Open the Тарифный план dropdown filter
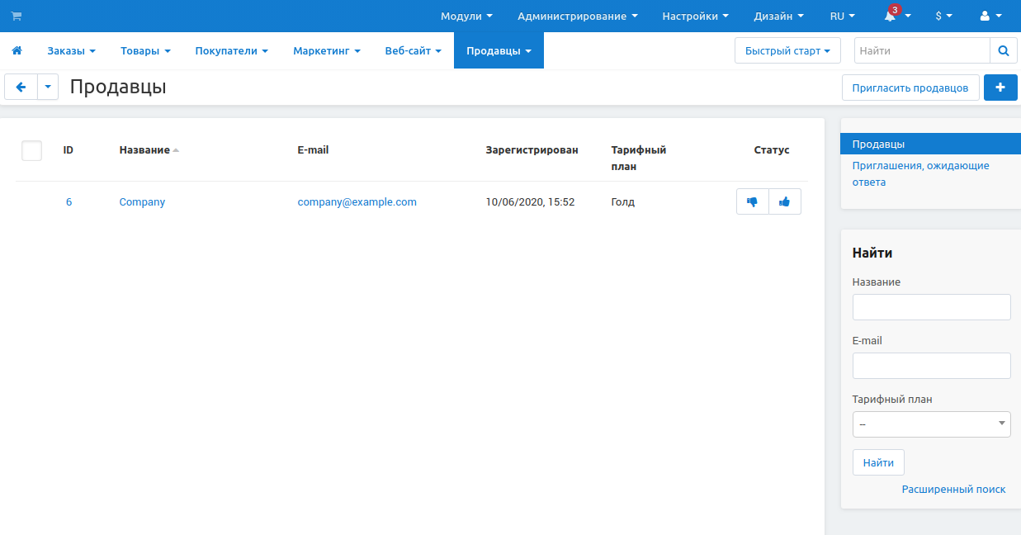Image resolution: width=1021 pixels, height=535 pixels. pos(931,424)
